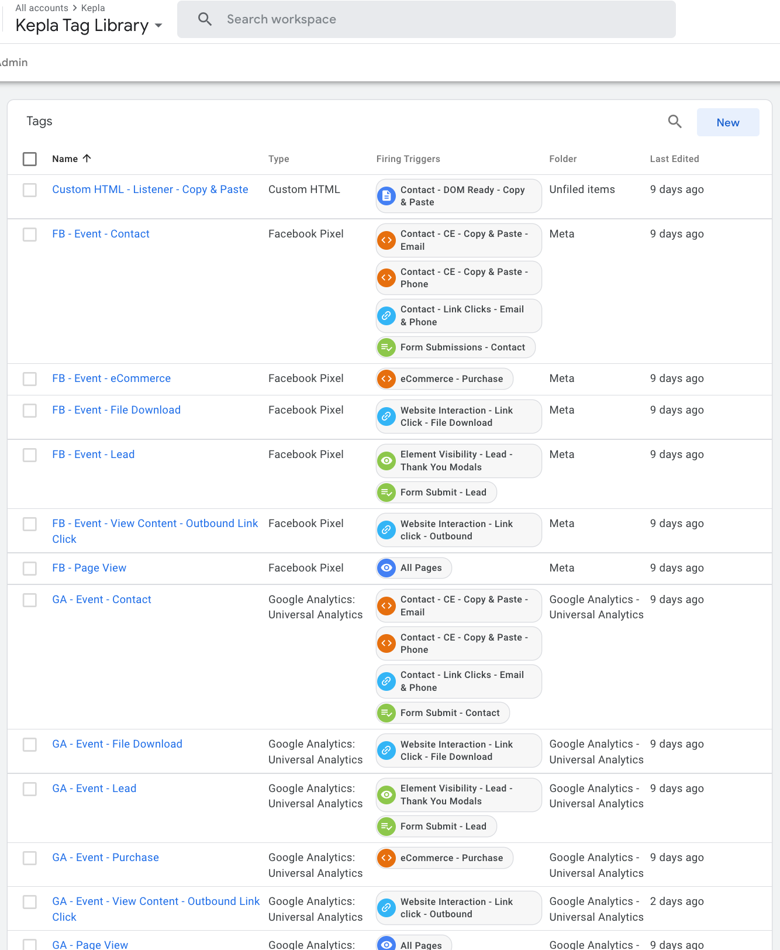Image resolution: width=780 pixels, height=950 pixels.
Task: Open the GA - Event - Purchase tag
Action: coord(105,858)
